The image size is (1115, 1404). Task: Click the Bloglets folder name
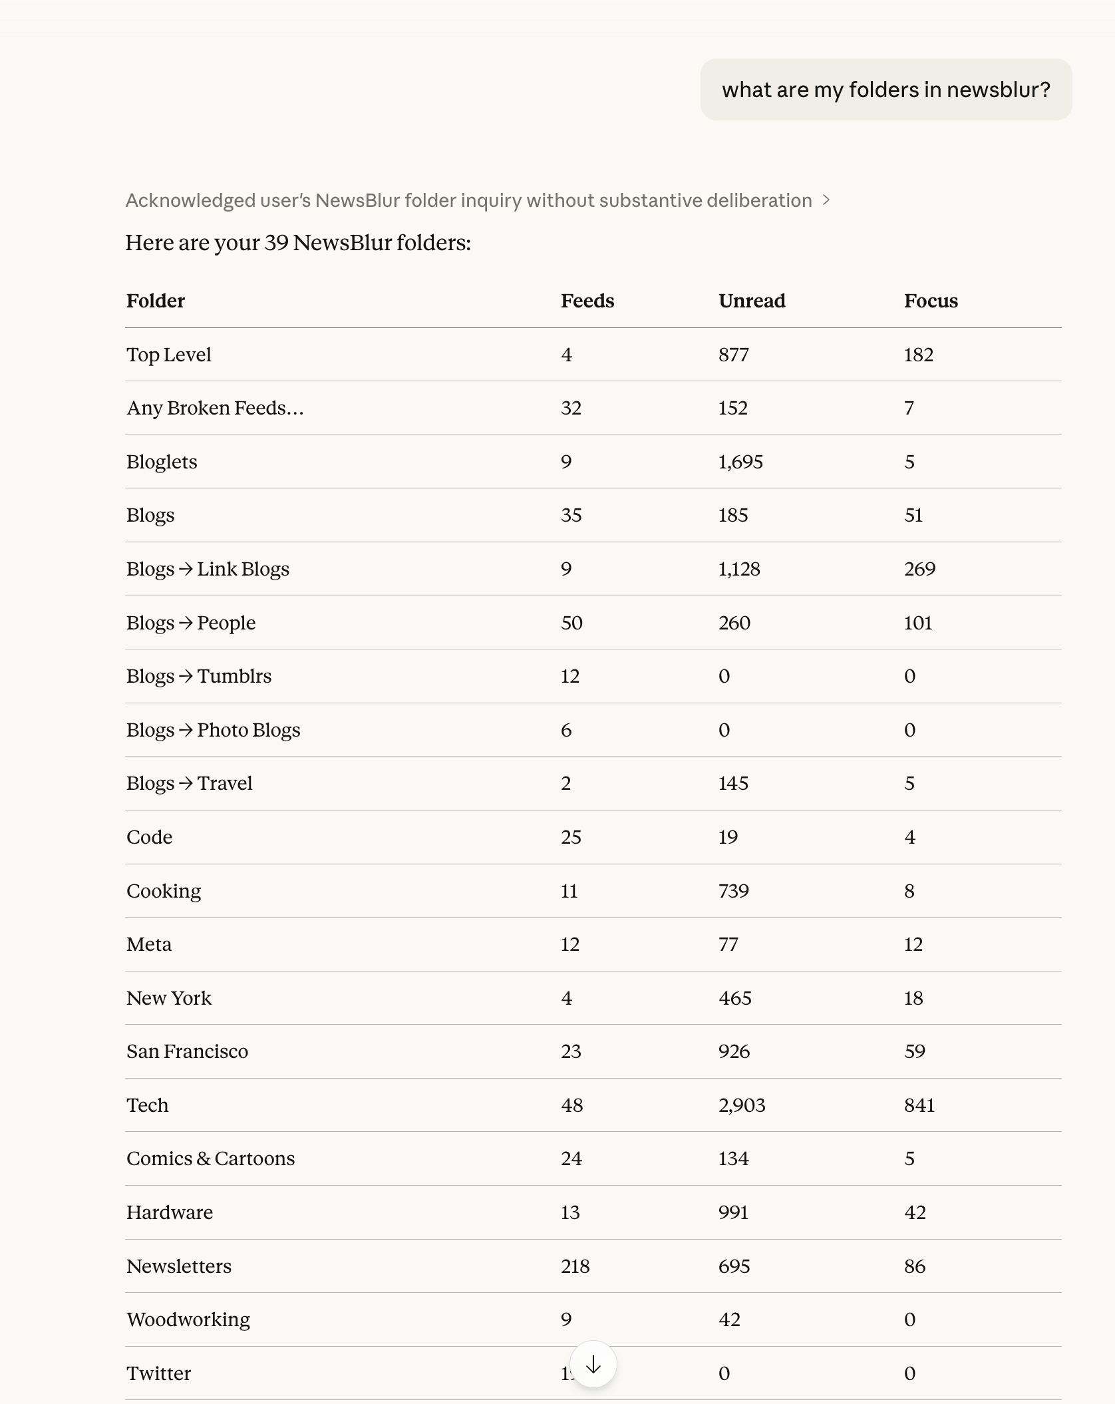tap(162, 462)
